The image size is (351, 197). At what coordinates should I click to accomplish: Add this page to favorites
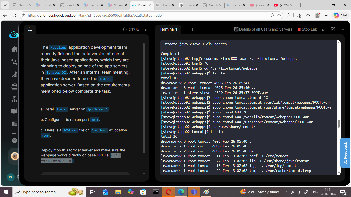pos(279,15)
